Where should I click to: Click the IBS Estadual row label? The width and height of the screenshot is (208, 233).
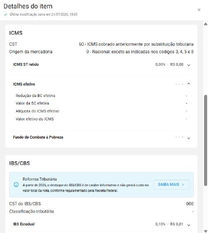24,224
